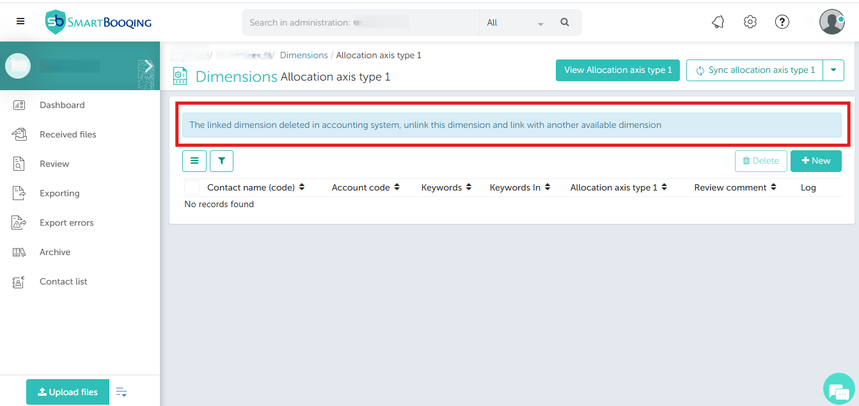The height and width of the screenshot is (406, 859).
Task: Open the upload queue list icon
Action: click(122, 392)
